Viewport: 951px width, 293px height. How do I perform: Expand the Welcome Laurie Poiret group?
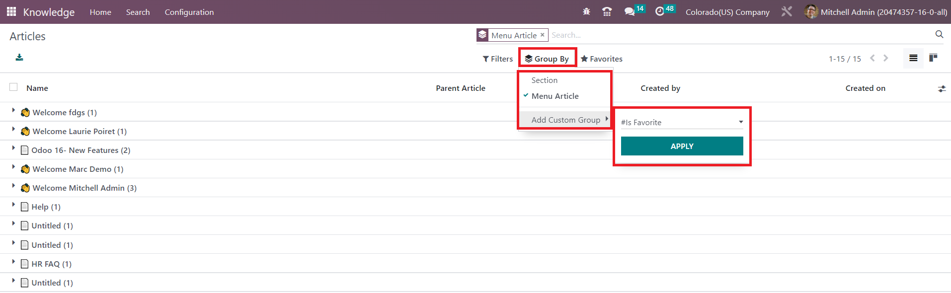pos(13,130)
